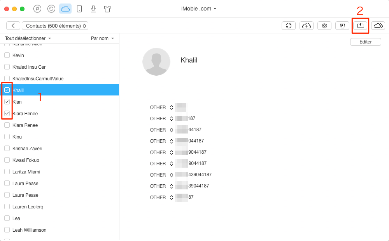Change label stepper for number ending 87
The width and height of the screenshot is (389, 241).
[x=172, y=198]
